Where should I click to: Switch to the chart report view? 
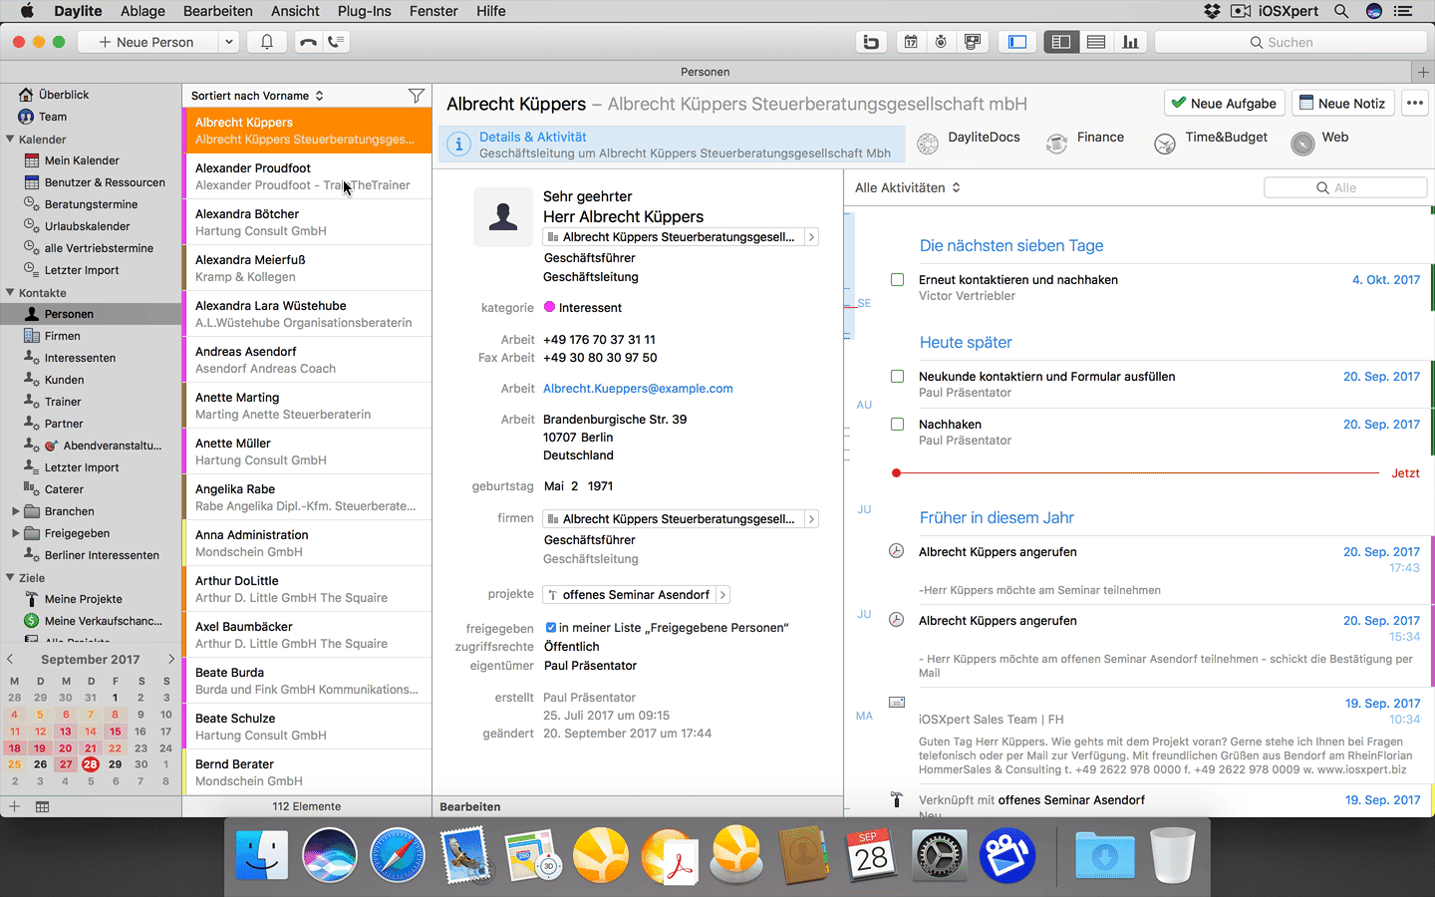point(1130,42)
